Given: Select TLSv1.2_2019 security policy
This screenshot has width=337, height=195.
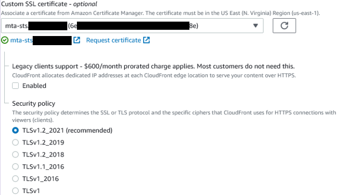Looking at the screenshot, I should pos(15,142).
